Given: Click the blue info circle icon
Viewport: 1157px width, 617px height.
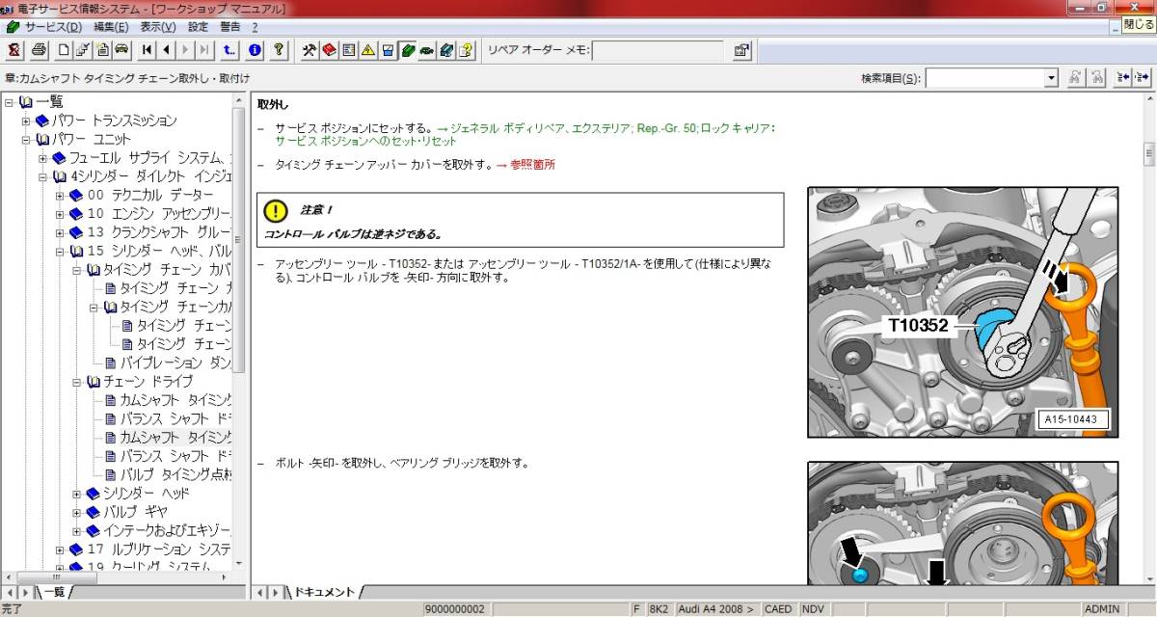Looking at the screenshot, I should pyautogui.click(x=255, y=50).
